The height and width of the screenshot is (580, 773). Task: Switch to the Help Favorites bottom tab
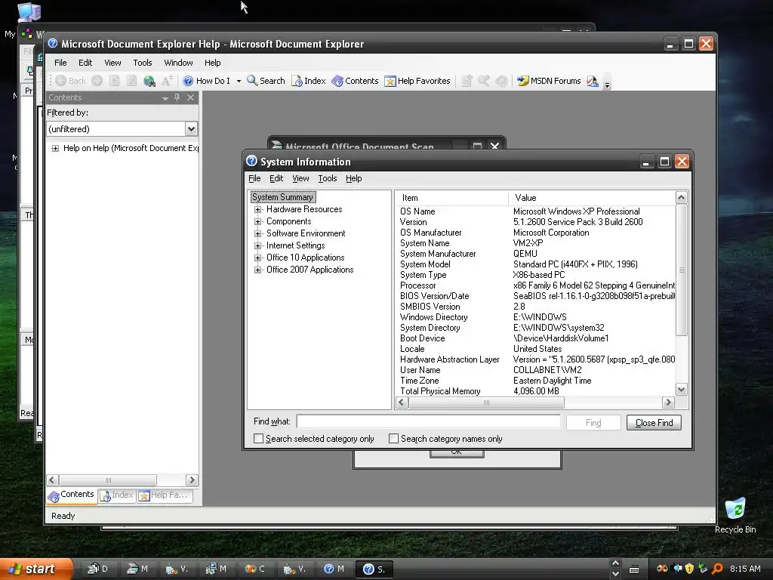click(164, 495)
